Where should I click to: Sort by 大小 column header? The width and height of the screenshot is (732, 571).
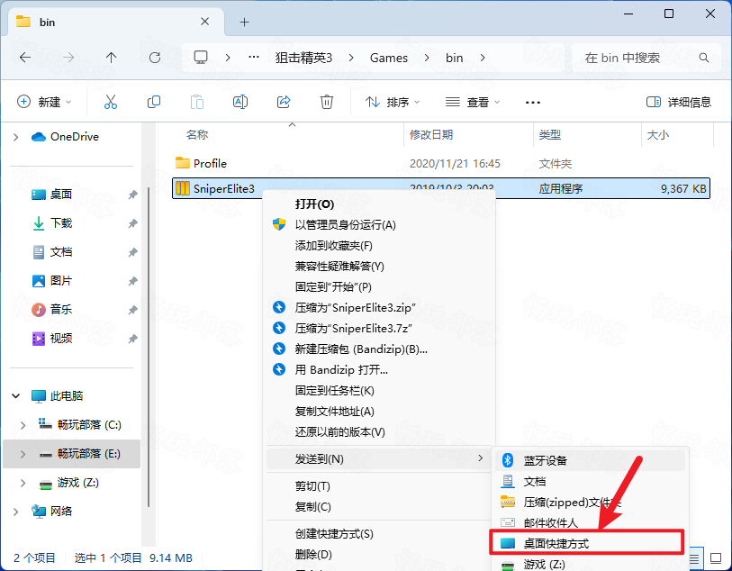coord(677,135)
